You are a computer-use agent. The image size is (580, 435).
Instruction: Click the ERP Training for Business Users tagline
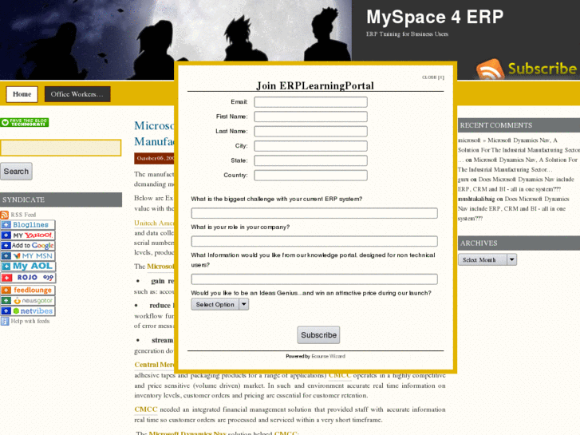pos(407,34)
